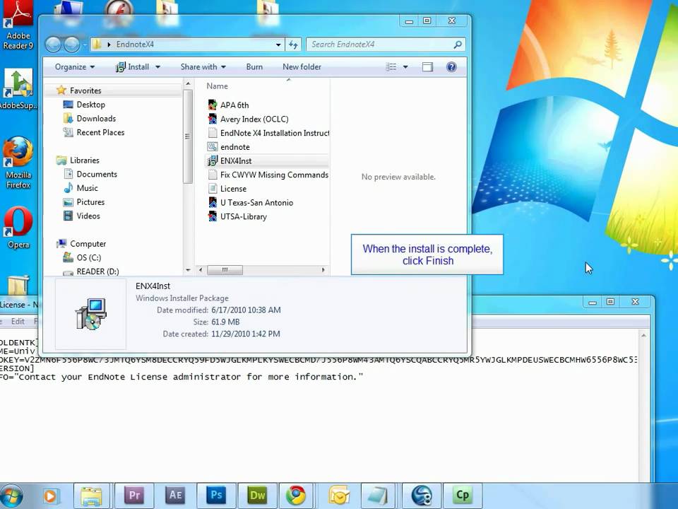Open the AdobeSup desktop shortcut

[x=18, y=89]
